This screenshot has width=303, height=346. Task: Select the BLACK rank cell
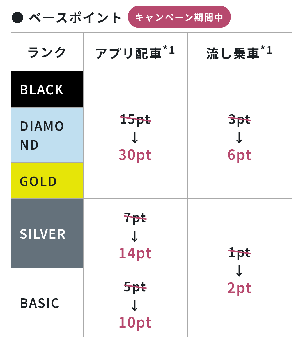point(47,89)
